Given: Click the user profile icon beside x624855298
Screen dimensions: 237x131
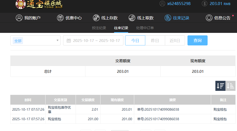Looking at the screenshot, I should 163,4.
